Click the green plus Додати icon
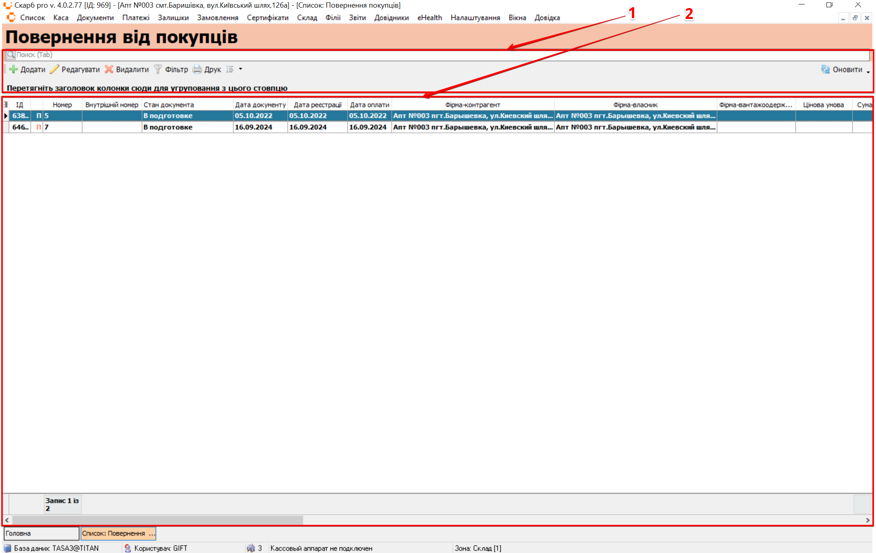 (x=13, y=69)
